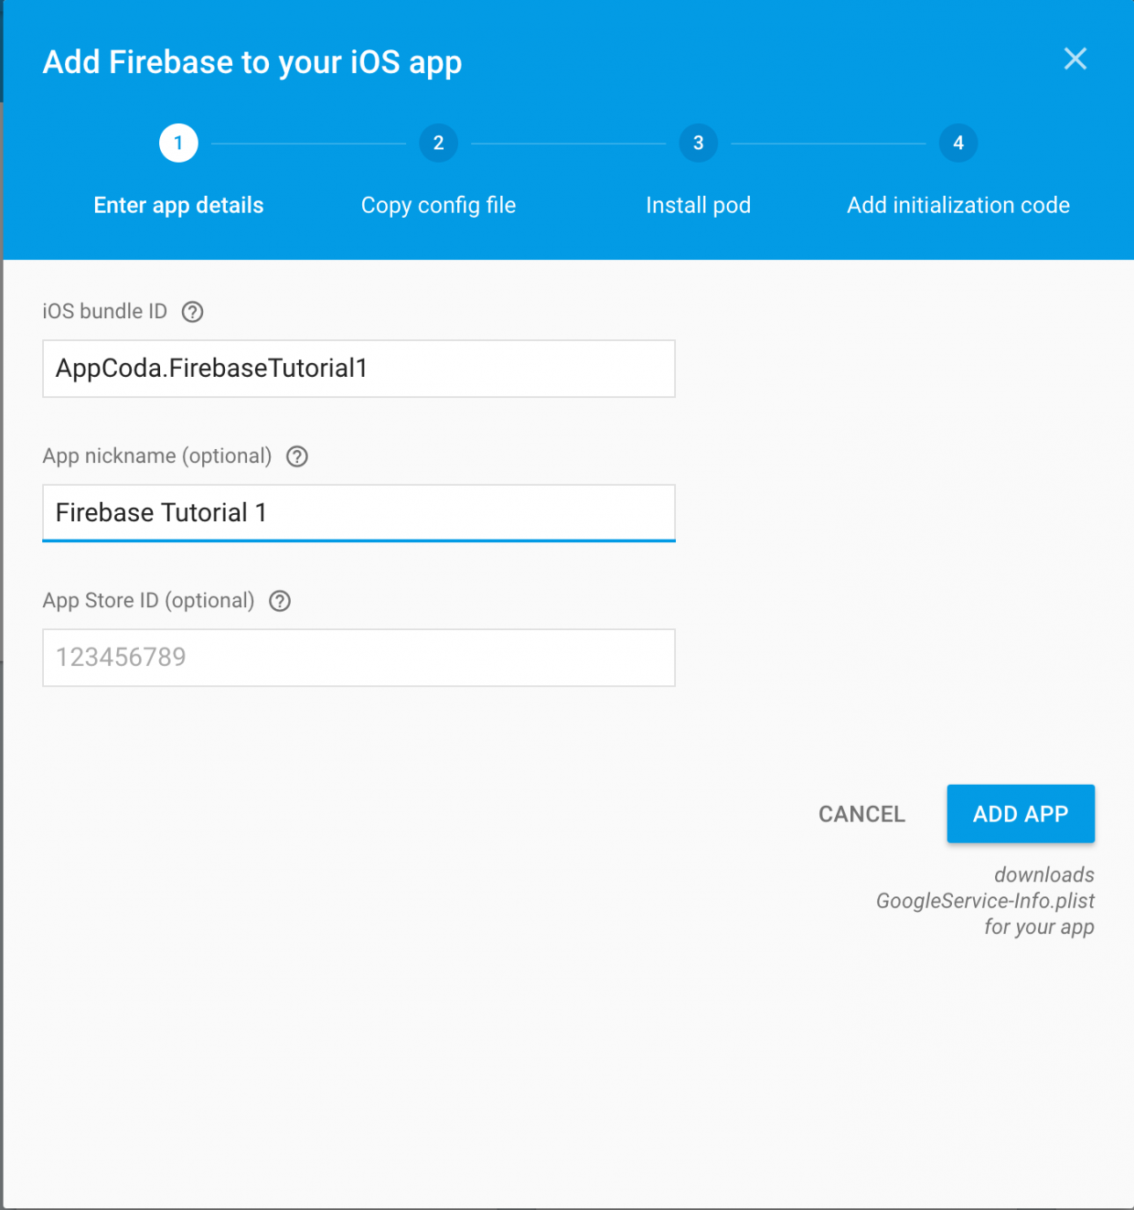Open the Copy config file step

(439, 205)
